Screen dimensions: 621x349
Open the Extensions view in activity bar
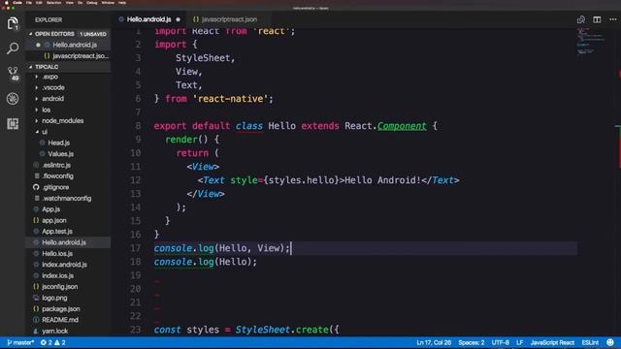tap(13, 124)
